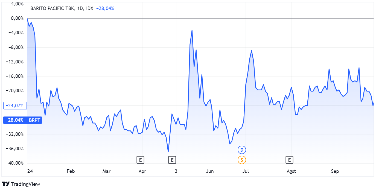Screen dimensions: 376x187
Task: Click the -24,07% axis value label
Action: (15, 106)
